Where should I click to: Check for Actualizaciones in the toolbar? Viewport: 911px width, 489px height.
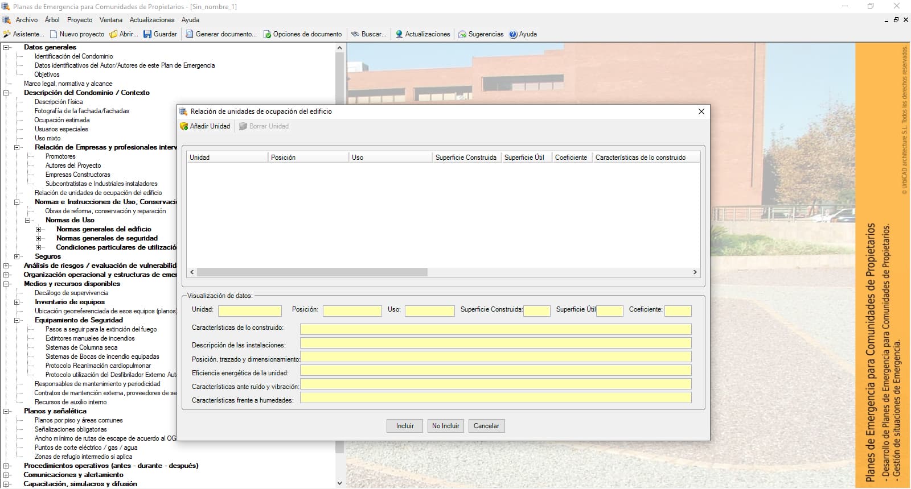click(399, 34)
